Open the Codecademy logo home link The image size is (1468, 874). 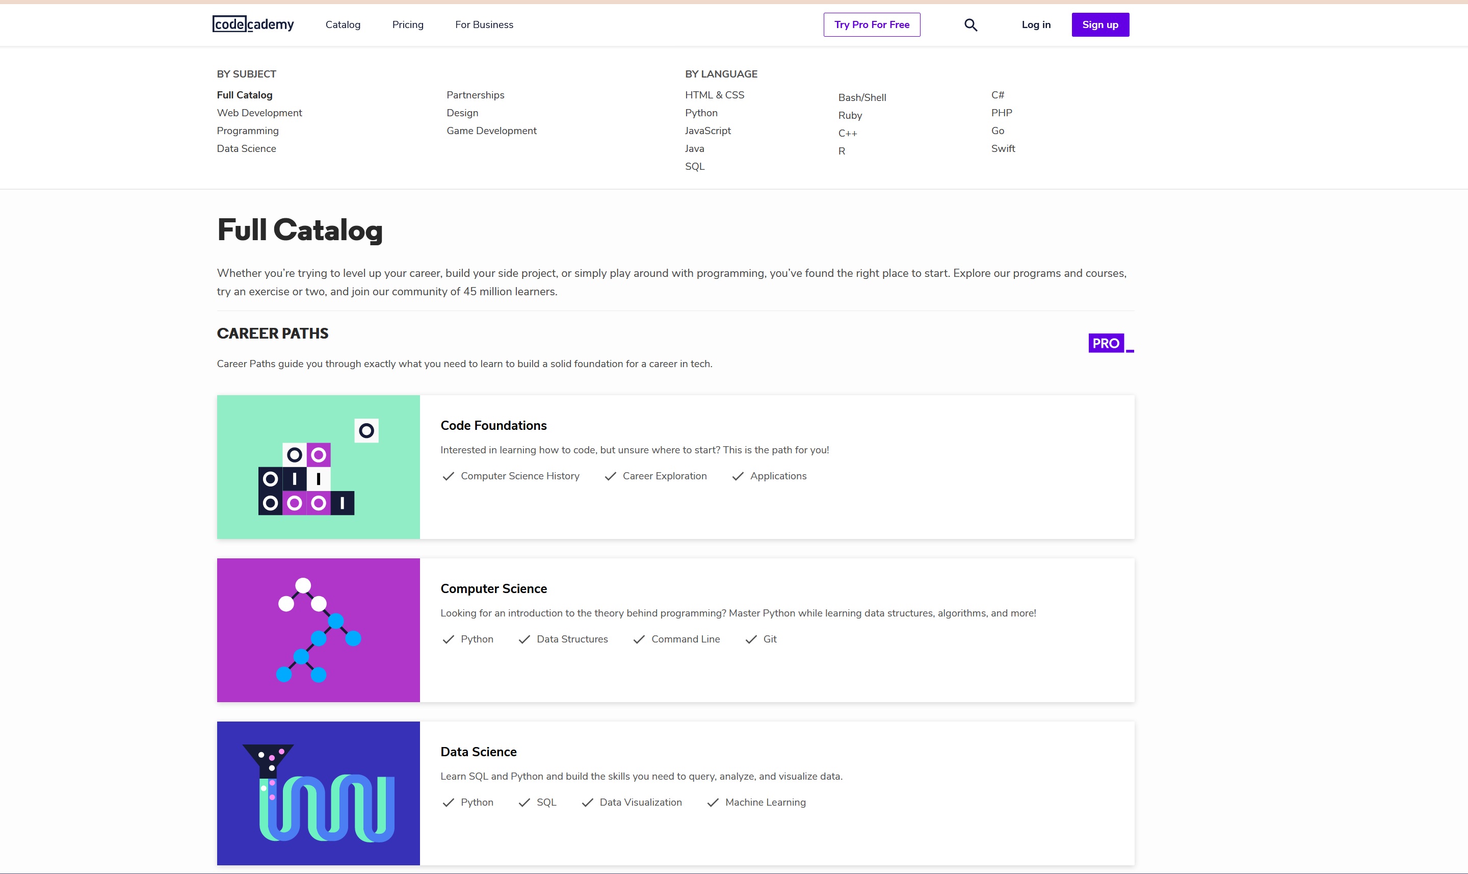253,24
